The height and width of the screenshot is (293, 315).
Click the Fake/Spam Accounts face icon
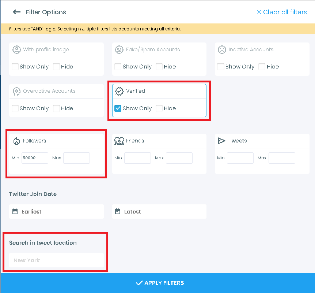tap(120, 49)
